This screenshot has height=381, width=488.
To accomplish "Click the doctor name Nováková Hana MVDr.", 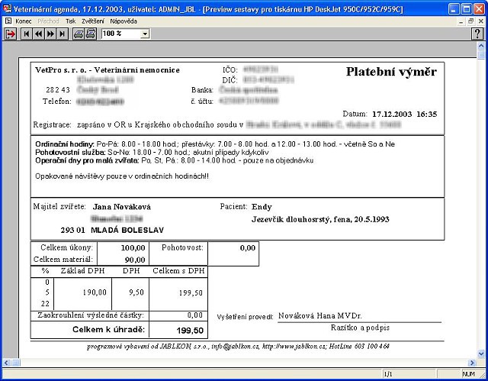I will click(320, 316).
